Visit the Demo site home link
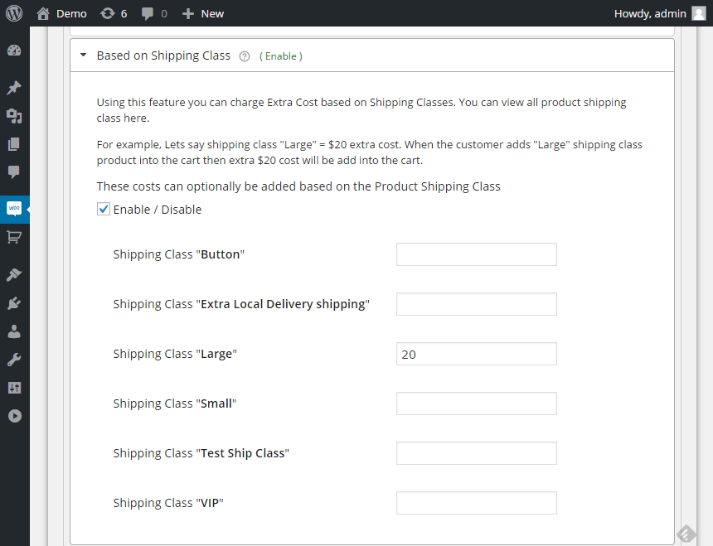The width and height of the screenshot is (713, 546). 61,13
